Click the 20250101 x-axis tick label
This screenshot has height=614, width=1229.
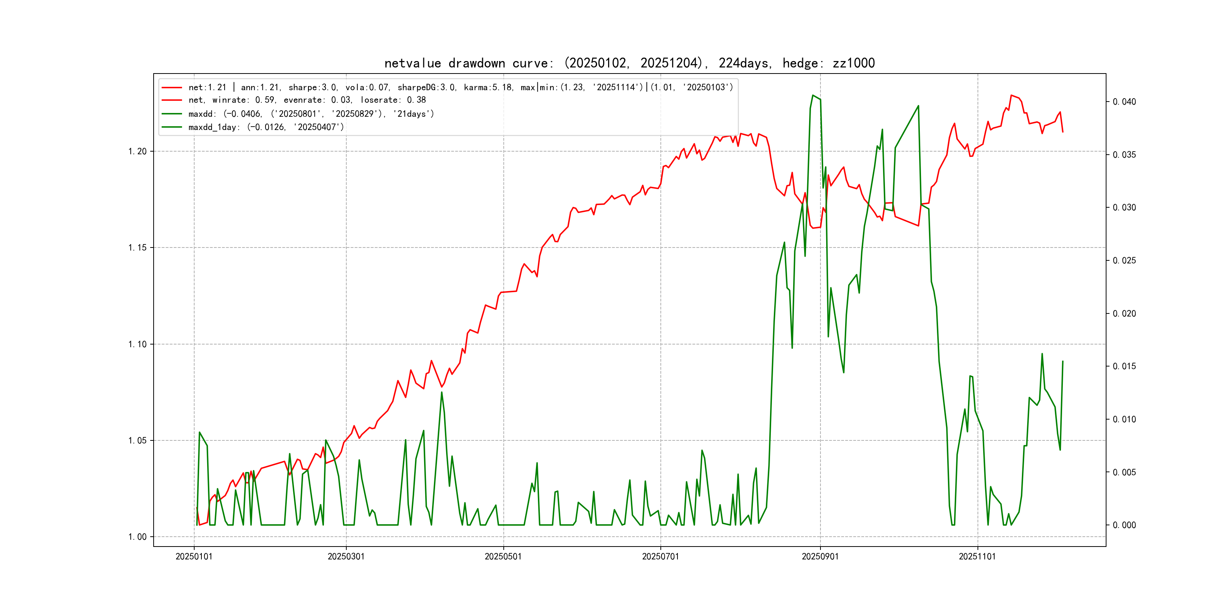pyautogui.click(x=194, y=557)
